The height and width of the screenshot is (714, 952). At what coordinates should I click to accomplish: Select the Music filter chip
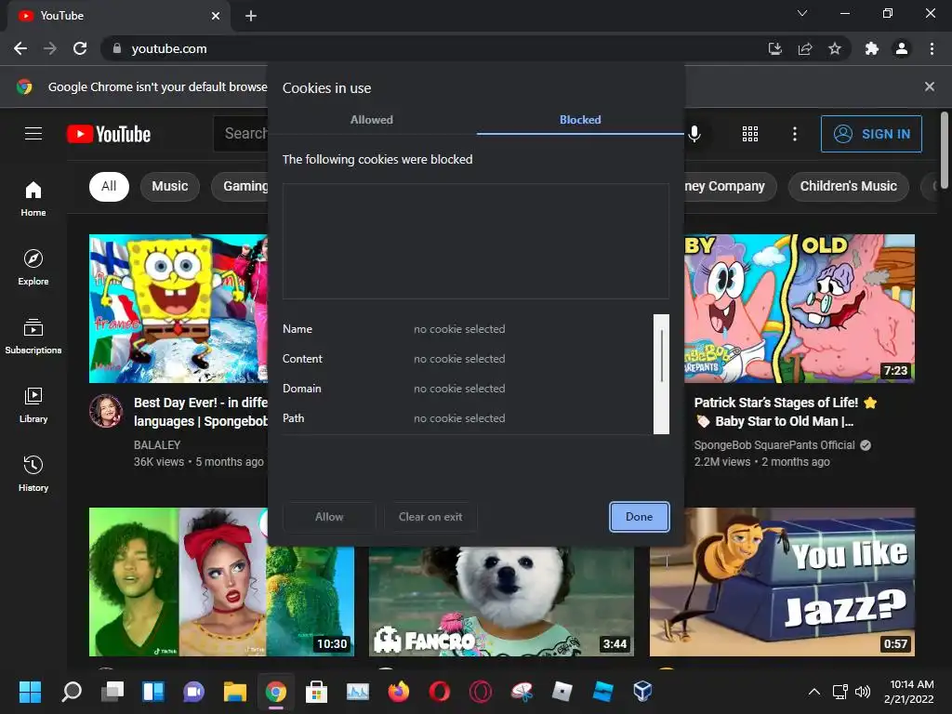170,186
